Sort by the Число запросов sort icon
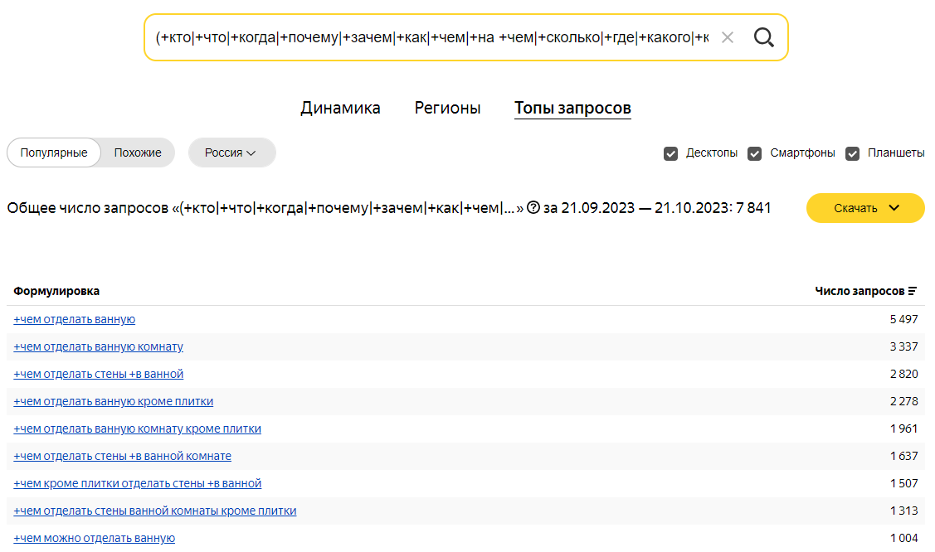Image resolution: width=935 pixels, height=552 pixels. pyautogui.click(x=913, y=291)
